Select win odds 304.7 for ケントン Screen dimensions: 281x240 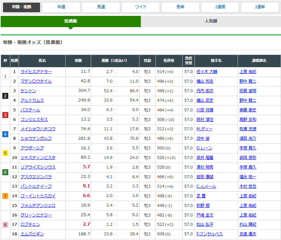click(84, 91)
